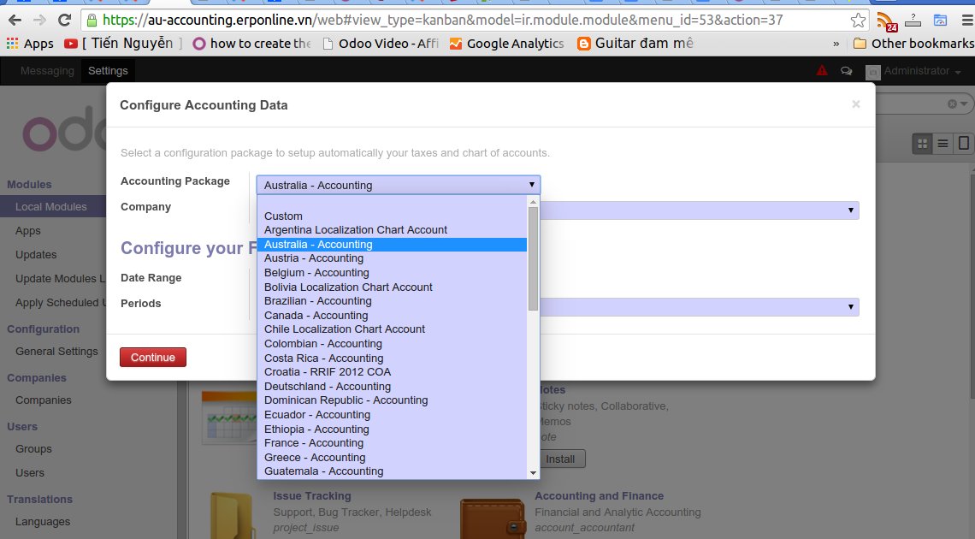Click the red warning triangle icon
The height and width of the screenshot is (539, 975).
coord(821,70)
